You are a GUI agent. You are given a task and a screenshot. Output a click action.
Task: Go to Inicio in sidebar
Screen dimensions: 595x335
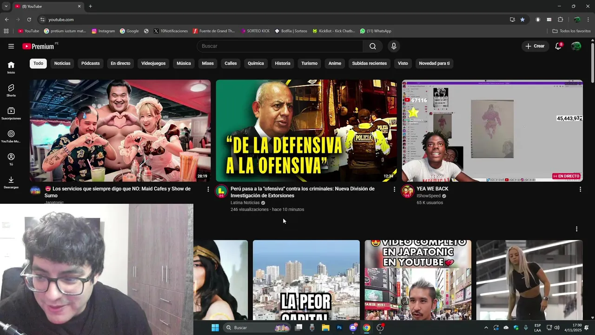[x=11, y=67]
